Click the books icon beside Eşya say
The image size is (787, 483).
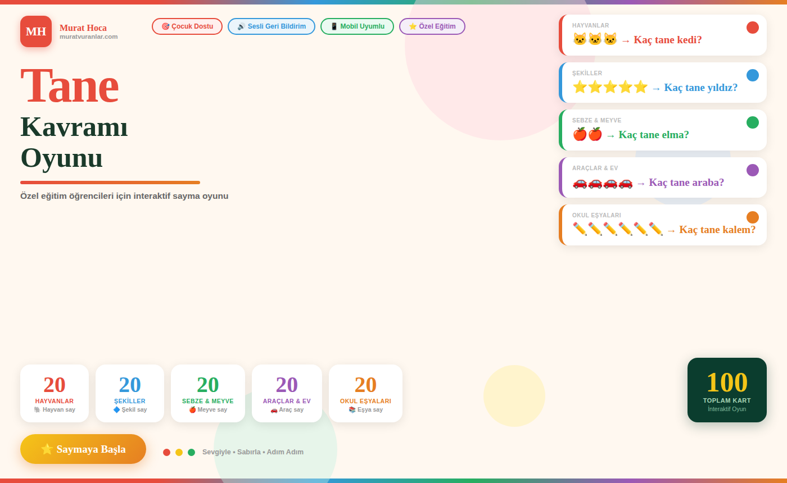coord(352,410)
